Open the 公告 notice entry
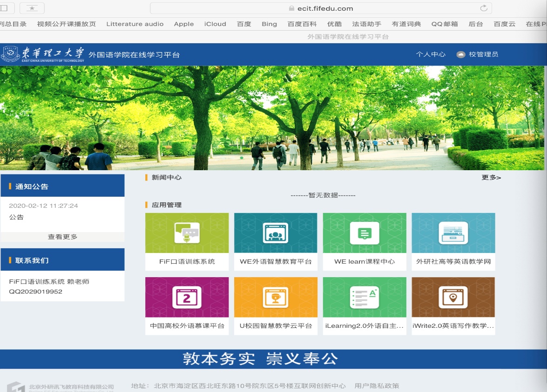Screen dimensions: 547x392 click(x=16, y=217)
